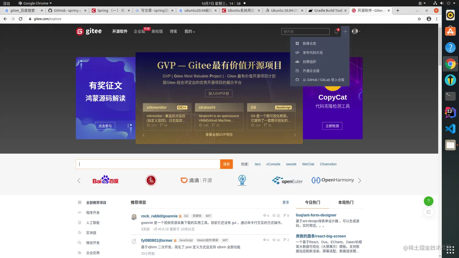Open the notifications bell icon
The width and height of the screenshot is (459, 258).
pos(336,31)
